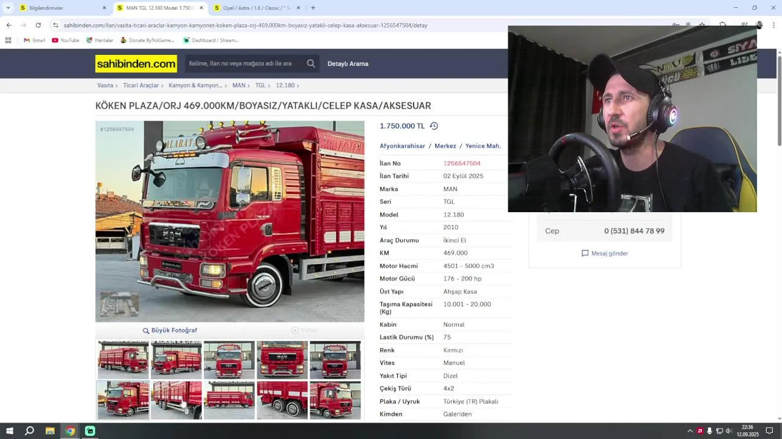The width and height of the screenshot is (782, 439).
Task: Close the Opel / Astra tab
Action: point(298,8)
